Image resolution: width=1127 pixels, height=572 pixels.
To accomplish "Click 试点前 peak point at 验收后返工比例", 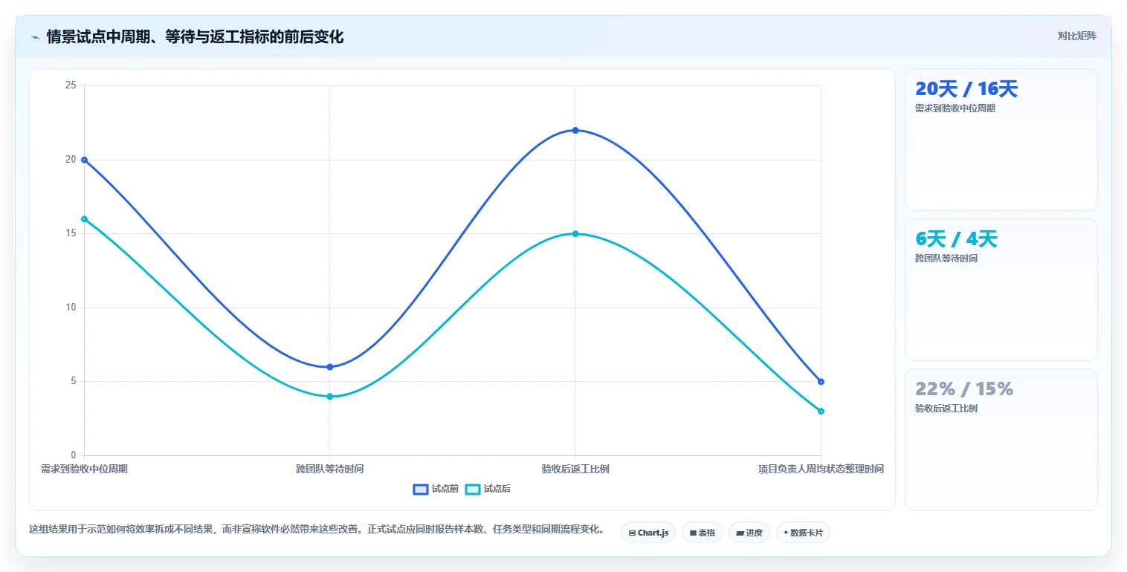I will (x=575, y=131).
